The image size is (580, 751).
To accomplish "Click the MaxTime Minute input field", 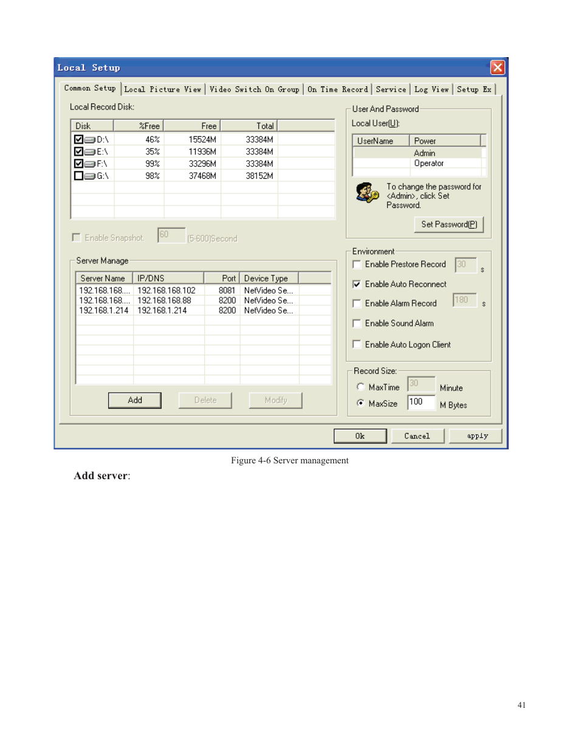I will pos(421,384).
